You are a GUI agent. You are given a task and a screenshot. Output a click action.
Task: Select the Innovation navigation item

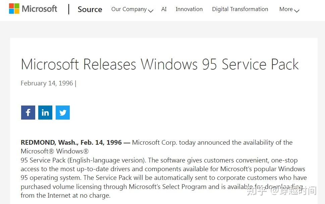point(189,9)
